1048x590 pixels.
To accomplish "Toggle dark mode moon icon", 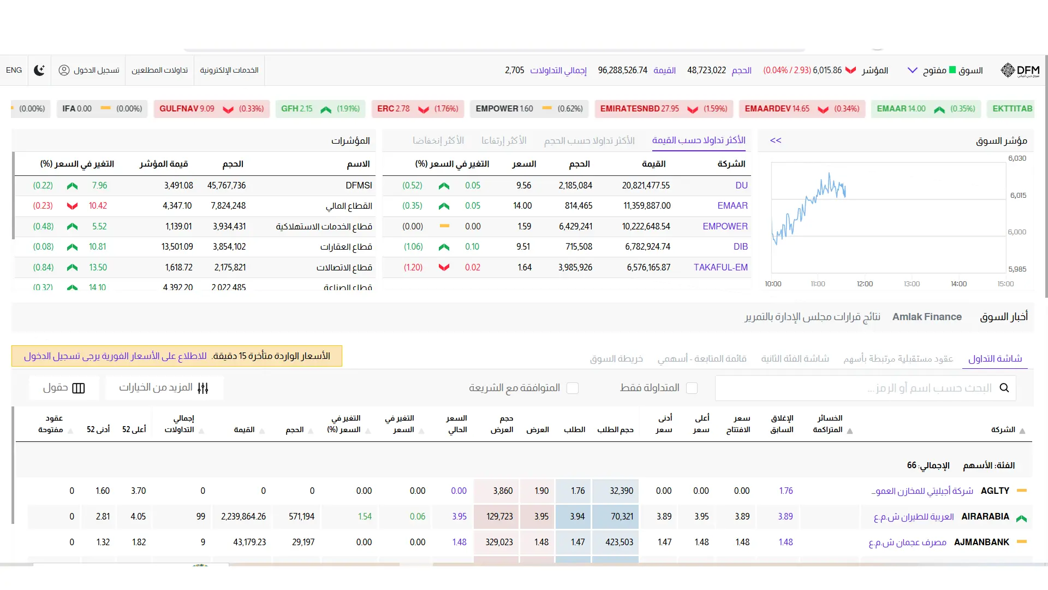I will (39, 70).
